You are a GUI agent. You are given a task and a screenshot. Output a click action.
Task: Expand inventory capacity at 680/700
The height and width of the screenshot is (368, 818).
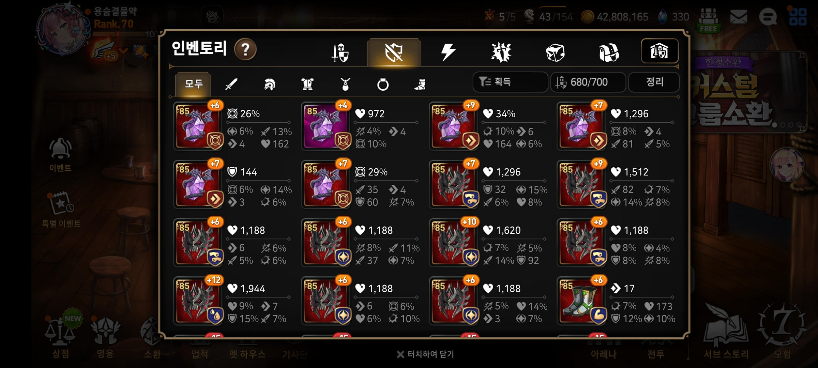(588, 82)
